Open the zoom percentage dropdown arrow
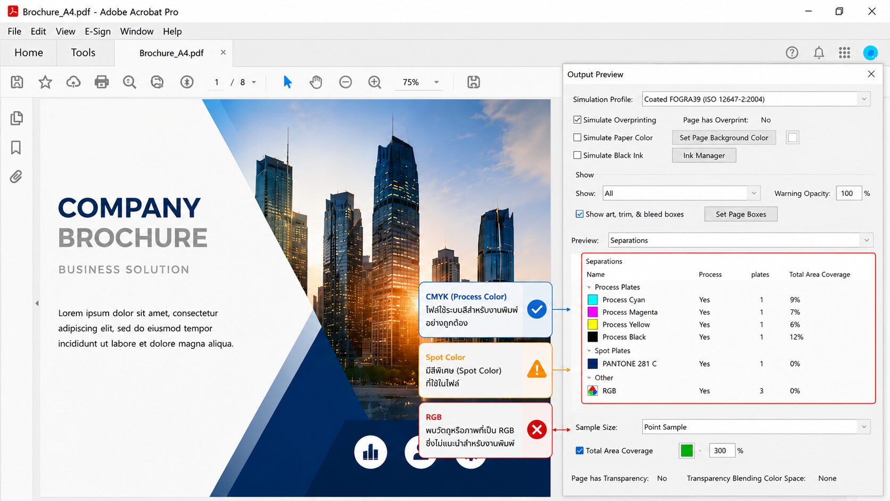Image resolution: width=890 pixels, height=501 pixels. tap(436, 82)
